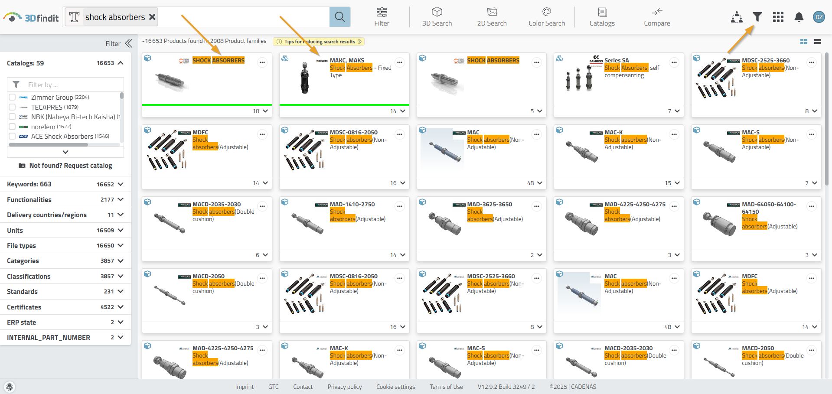The image size is (832, 394).
Task: Open the Filter toolbar option
Action: 382,17
